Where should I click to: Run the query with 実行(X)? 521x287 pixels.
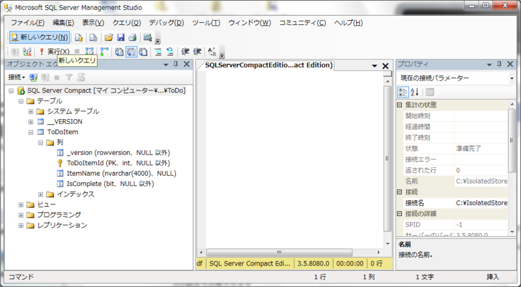[x=54, y=51]
